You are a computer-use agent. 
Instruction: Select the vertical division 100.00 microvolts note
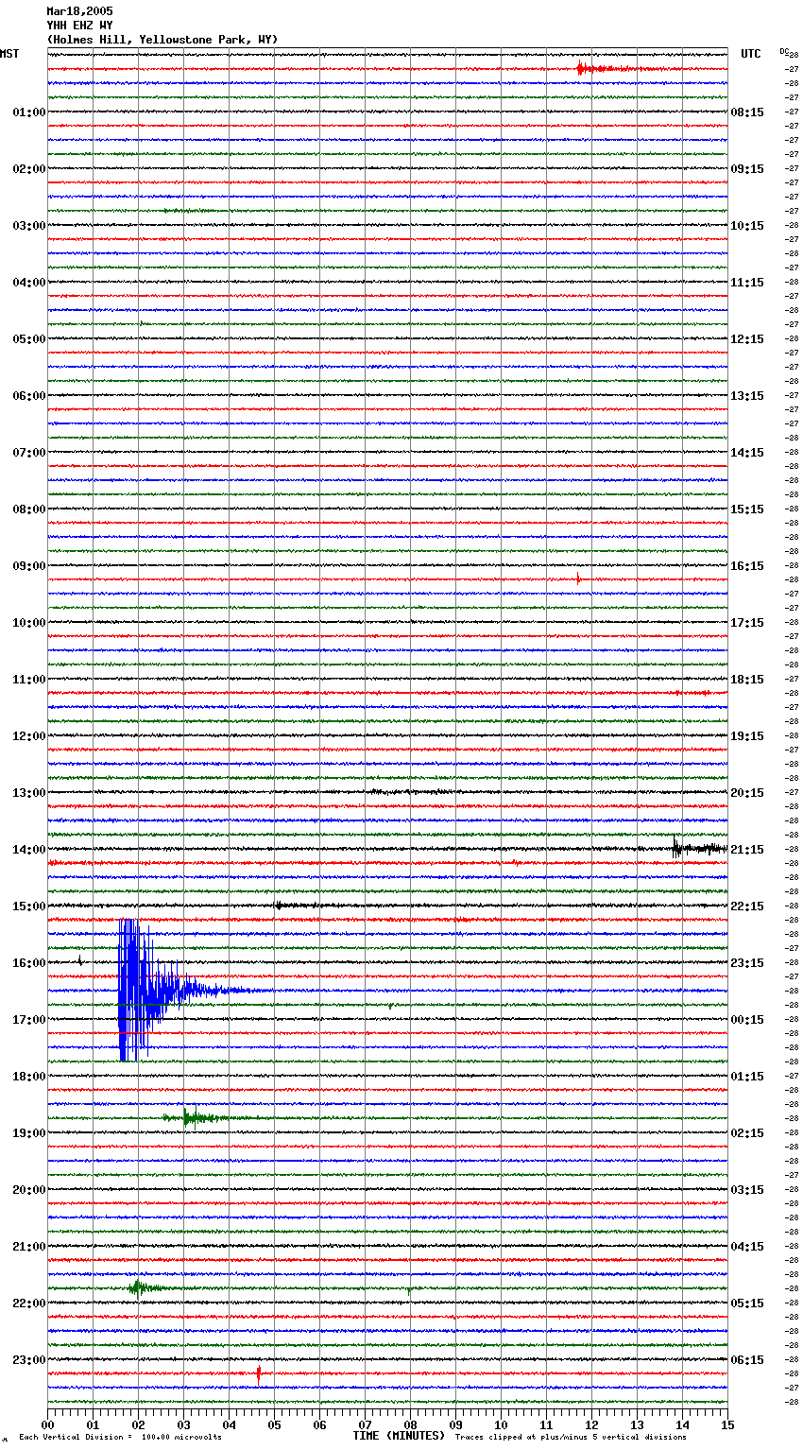click(x=121, y=1437)
